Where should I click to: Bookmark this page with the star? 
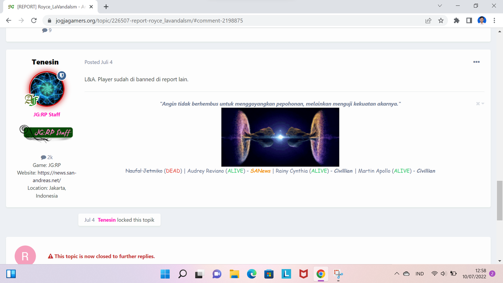pyautogui.click(x=441, y=20)
